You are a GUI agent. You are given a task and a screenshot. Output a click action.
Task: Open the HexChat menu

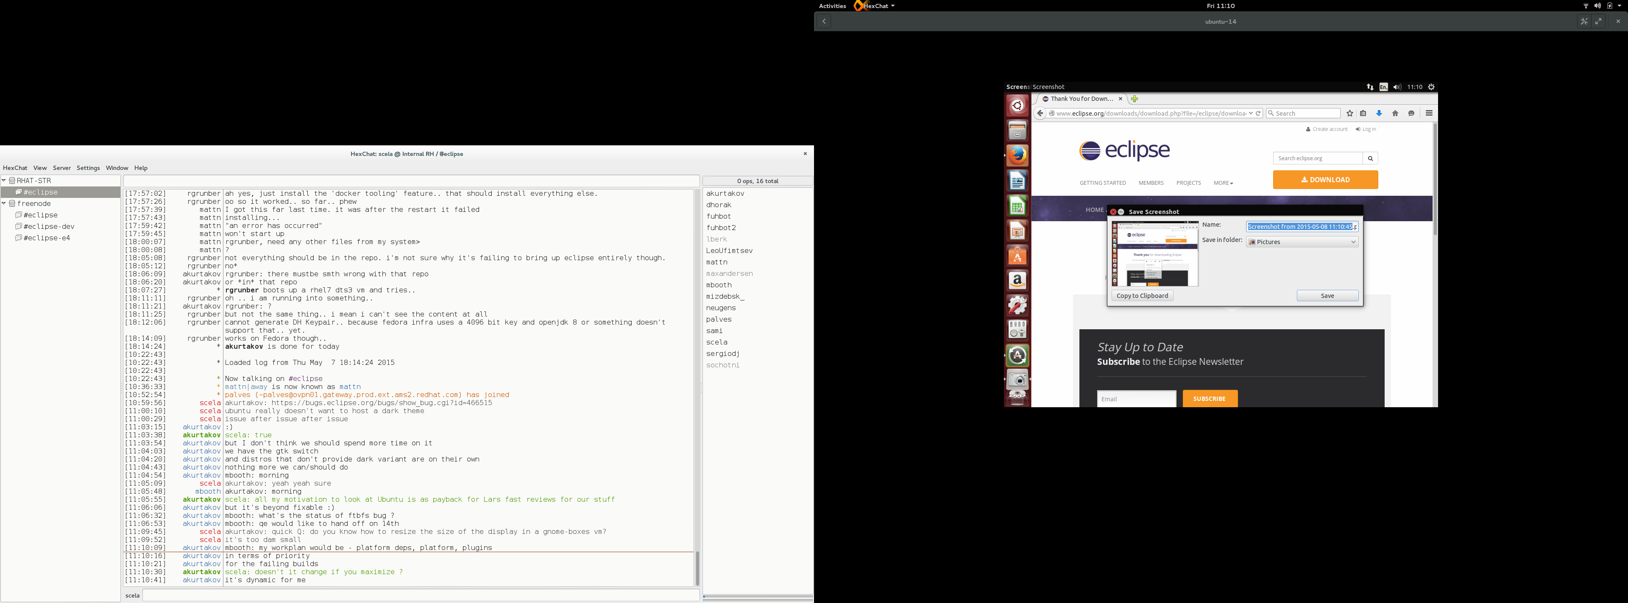(15, 168)
